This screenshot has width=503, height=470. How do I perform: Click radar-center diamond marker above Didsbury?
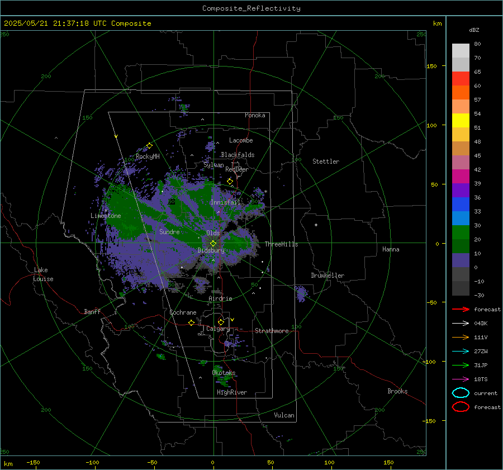coord(213,244)
